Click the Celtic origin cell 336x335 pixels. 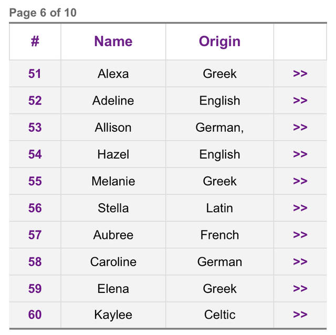(219, 315)
